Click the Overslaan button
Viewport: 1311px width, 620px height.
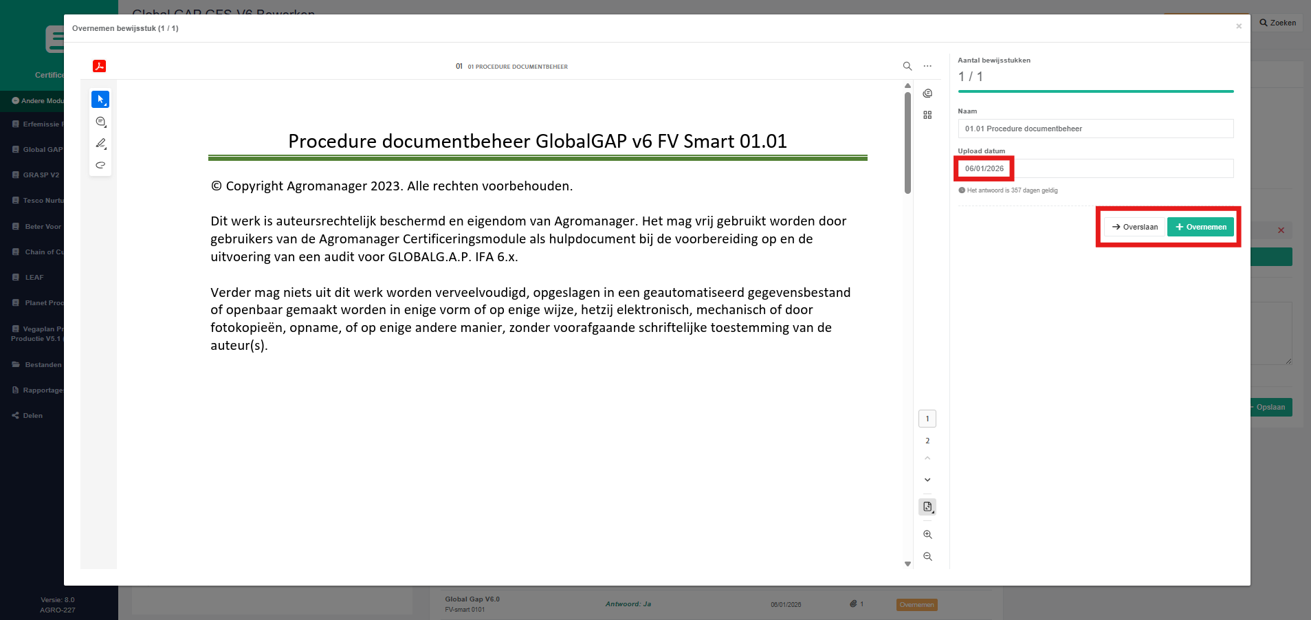point(1135,227)
